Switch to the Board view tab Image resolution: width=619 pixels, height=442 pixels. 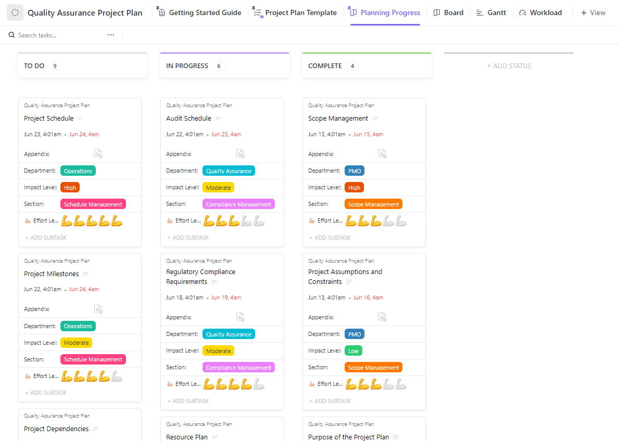448,12
